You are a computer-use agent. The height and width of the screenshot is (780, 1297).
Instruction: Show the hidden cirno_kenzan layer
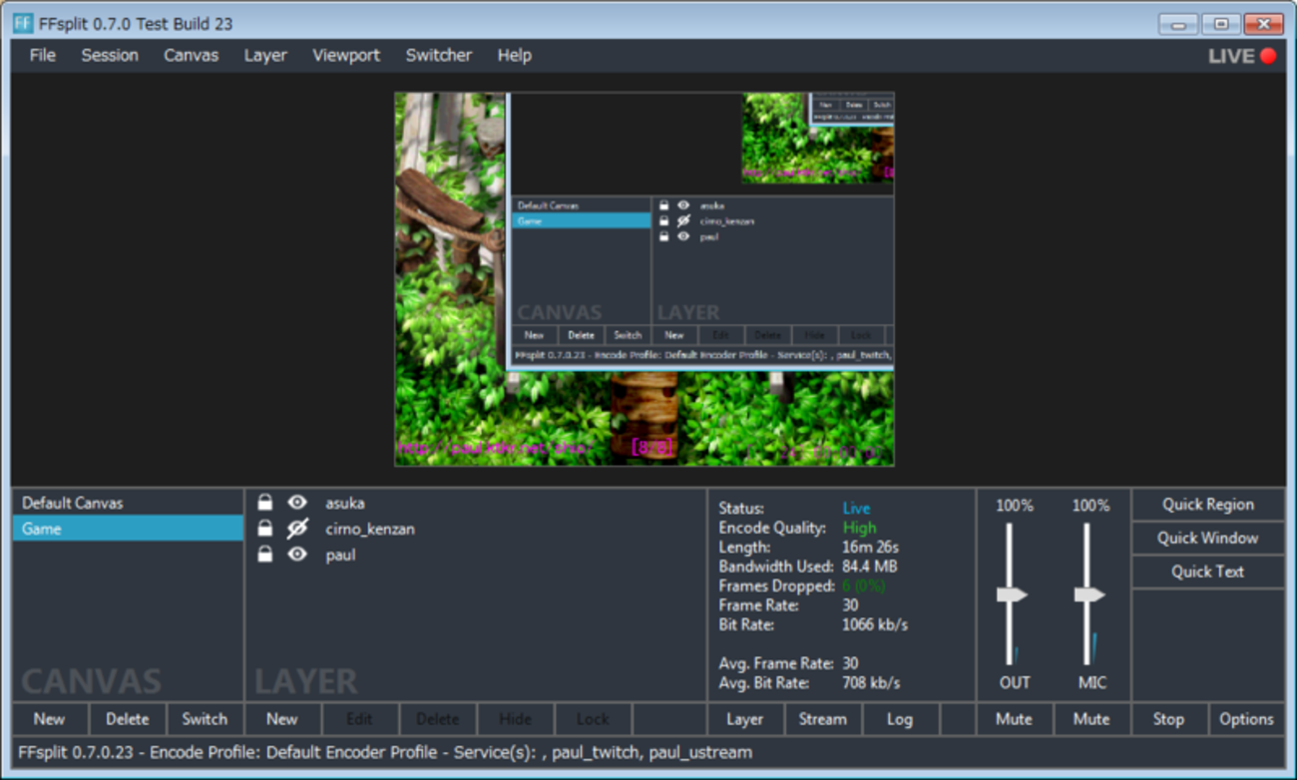click(x=297, y=529)
